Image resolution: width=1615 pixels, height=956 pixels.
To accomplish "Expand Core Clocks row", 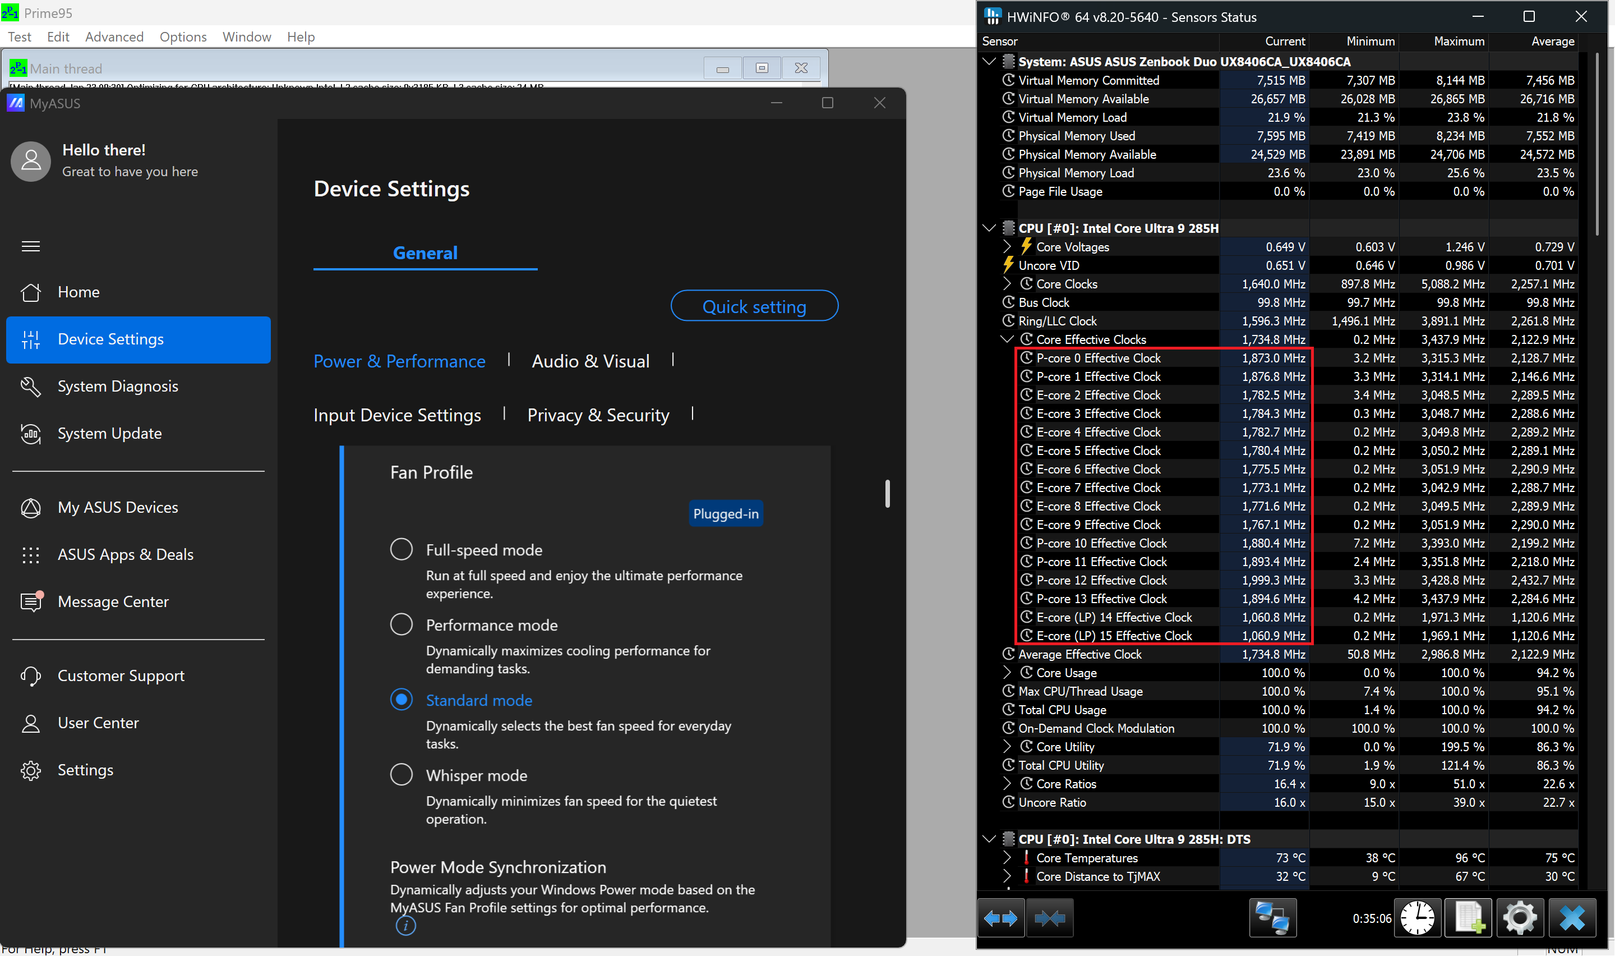I will [1007, 283].
